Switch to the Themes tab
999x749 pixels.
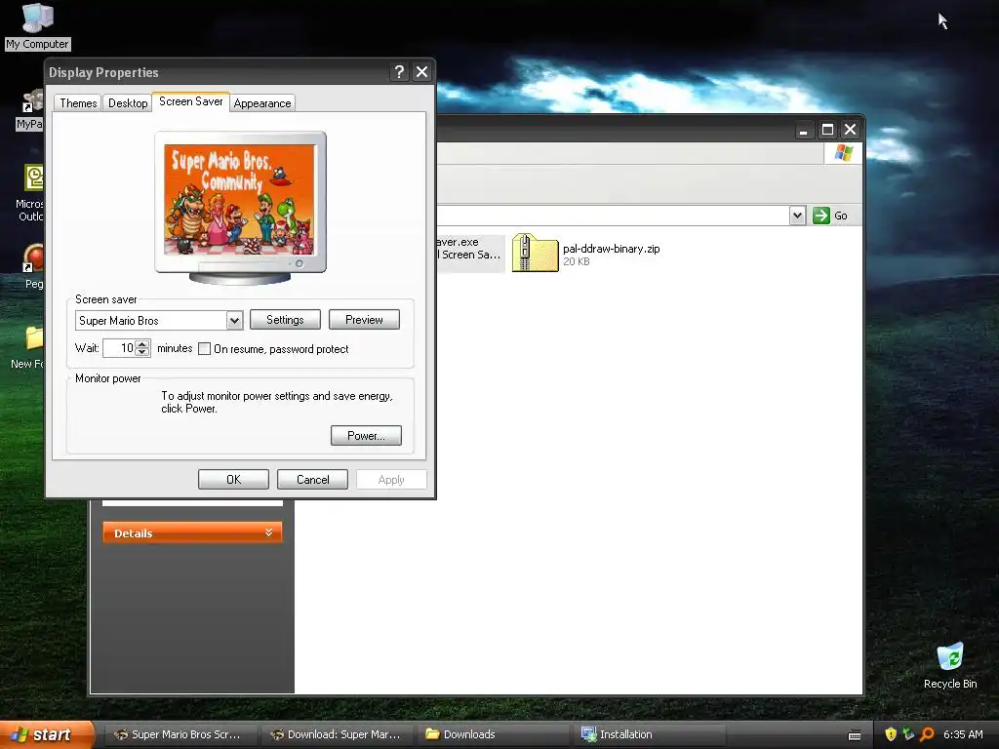(x=78, y=103)
